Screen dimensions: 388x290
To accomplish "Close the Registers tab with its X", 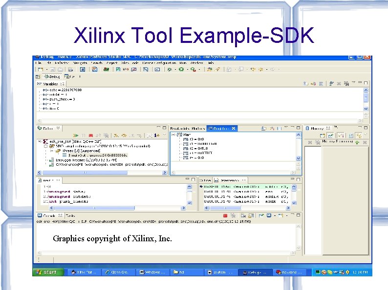I will (x=234, y=128).
